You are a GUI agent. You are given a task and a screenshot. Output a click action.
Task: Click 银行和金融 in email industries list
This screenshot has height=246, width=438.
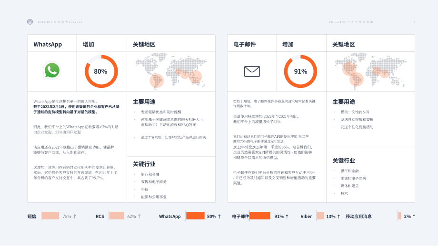pyautogui.click(x=349, y=171)
